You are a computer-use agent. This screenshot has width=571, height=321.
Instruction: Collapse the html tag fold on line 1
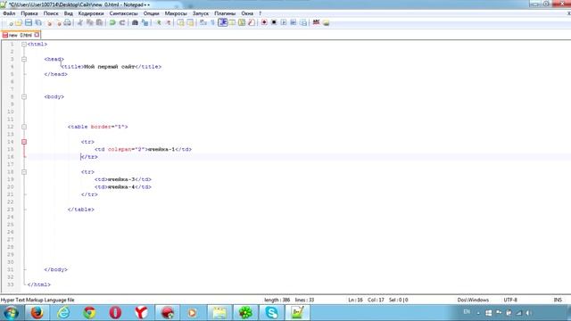[x=24, y=44]
